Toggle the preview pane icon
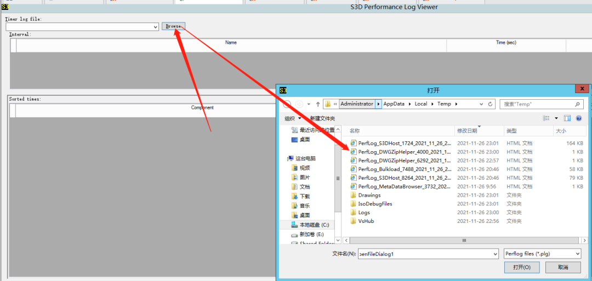 tap(567, 118)
